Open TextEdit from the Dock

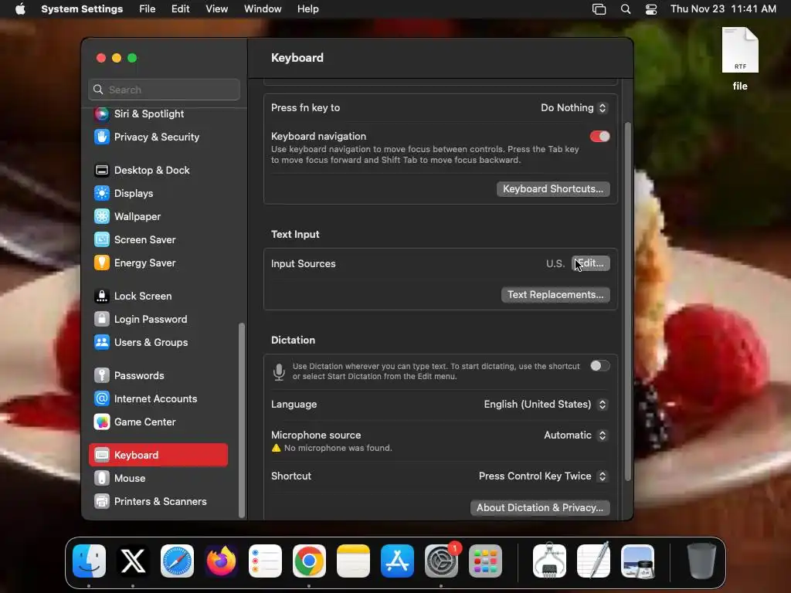coord(593,561)
